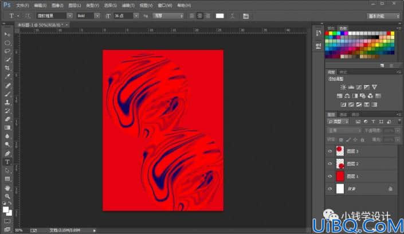Open the anti-aliasing method dropdown
The height and width of the screenshot is (234, 404).
pos(168,15)
